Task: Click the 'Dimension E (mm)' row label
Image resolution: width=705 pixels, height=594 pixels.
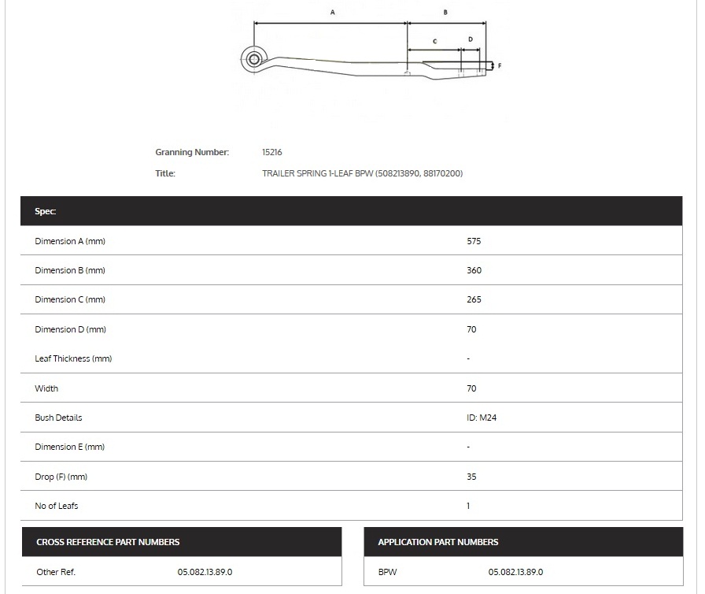Action: pos(70,447)
